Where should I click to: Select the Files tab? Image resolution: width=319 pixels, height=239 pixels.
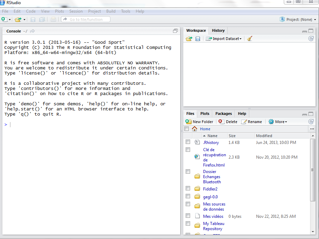pos(190,114)
